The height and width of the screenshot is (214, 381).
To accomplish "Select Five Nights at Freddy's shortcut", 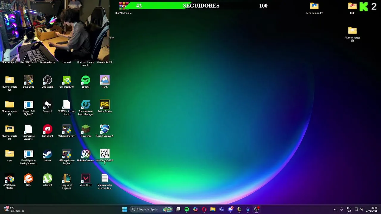I will tap(29, 157).
